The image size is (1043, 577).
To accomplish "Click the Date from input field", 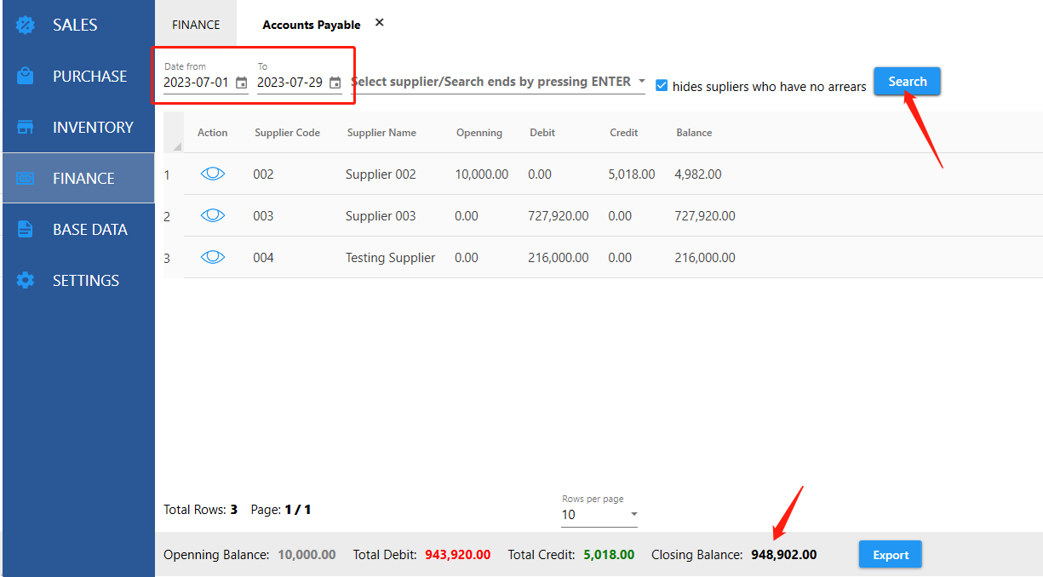I will tap(197, 83).
